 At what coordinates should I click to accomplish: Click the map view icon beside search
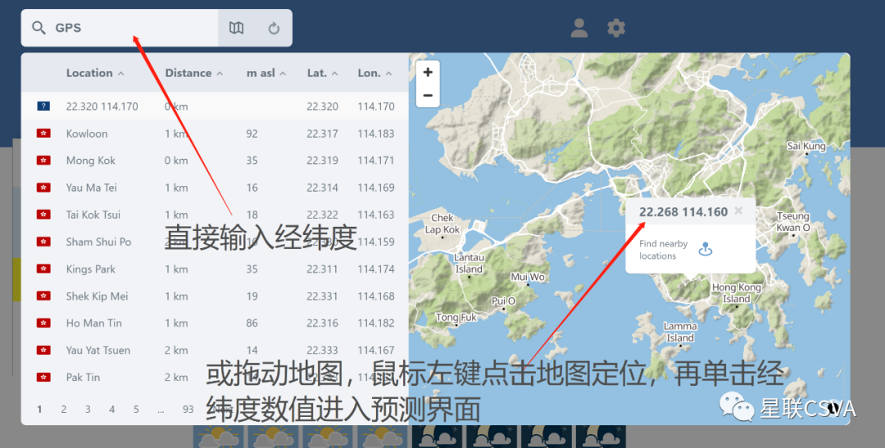point(236,28)
